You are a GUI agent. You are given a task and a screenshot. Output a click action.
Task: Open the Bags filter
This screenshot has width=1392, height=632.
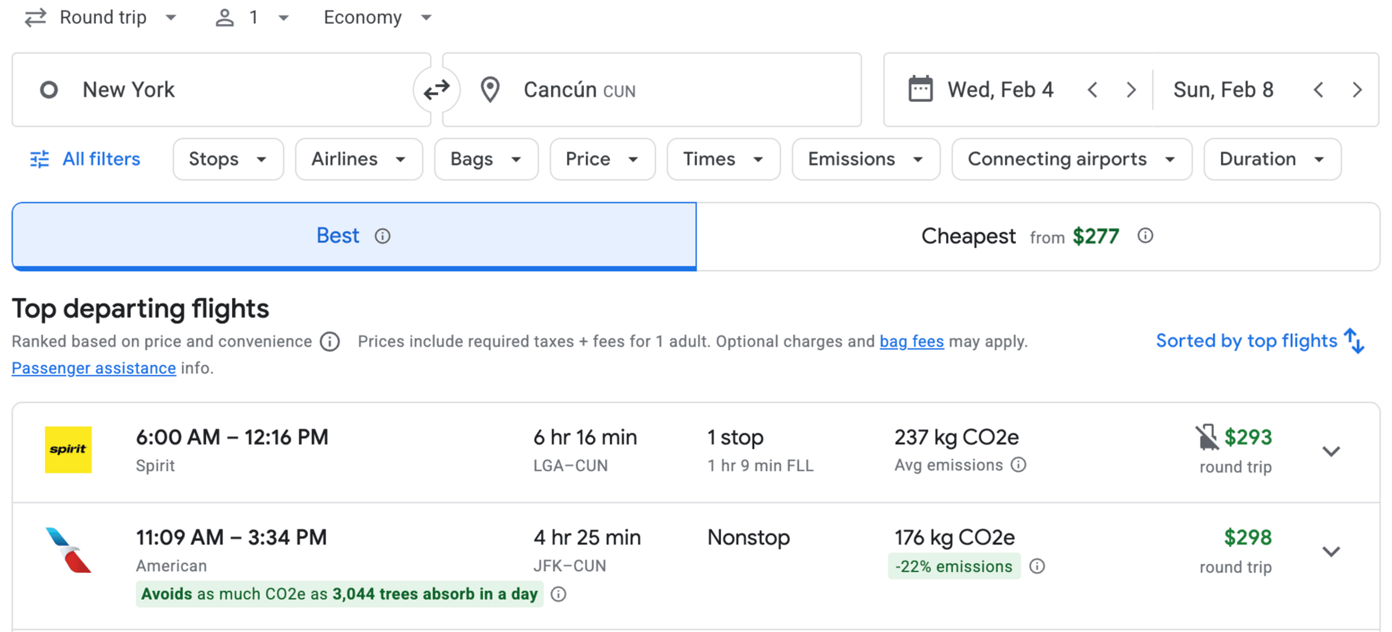(486, 159)
